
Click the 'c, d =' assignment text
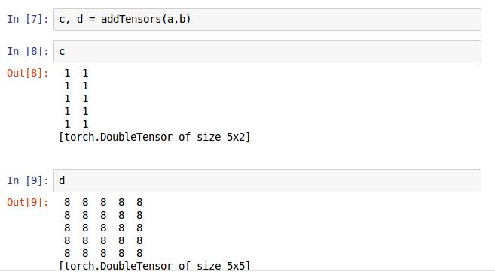[x=77, y=20]
